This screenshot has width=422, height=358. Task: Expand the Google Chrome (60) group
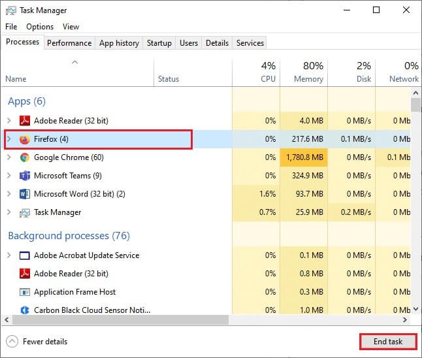(x=9, y=157)
